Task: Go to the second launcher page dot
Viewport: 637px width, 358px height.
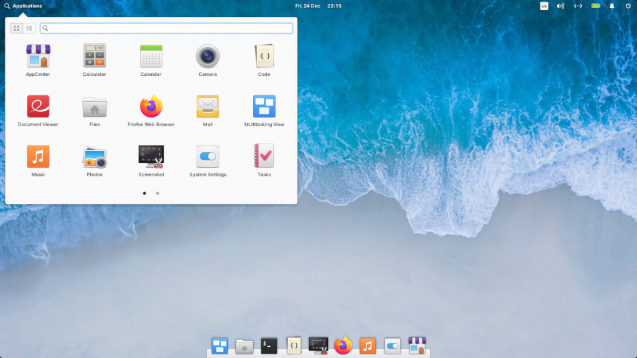Action: point(157,193)
